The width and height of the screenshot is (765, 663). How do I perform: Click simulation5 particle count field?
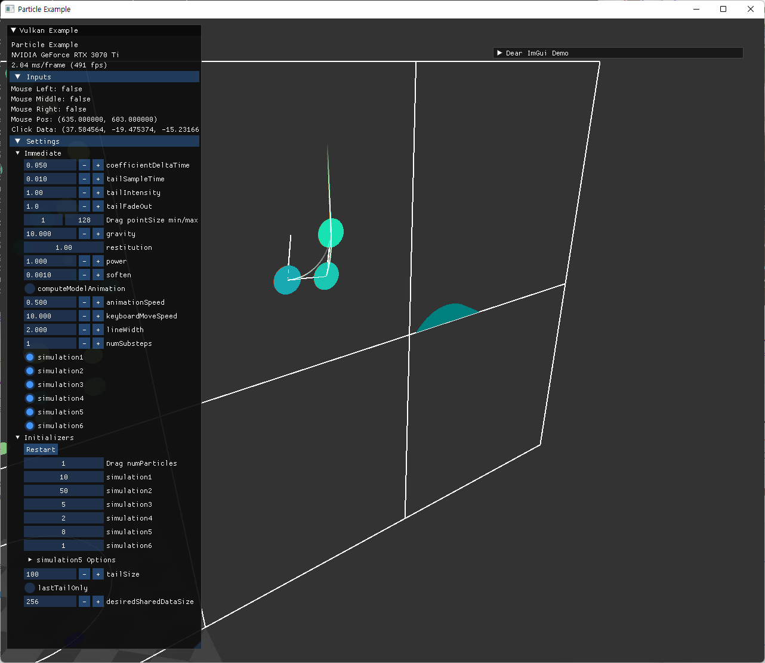[x=63, y=532]
